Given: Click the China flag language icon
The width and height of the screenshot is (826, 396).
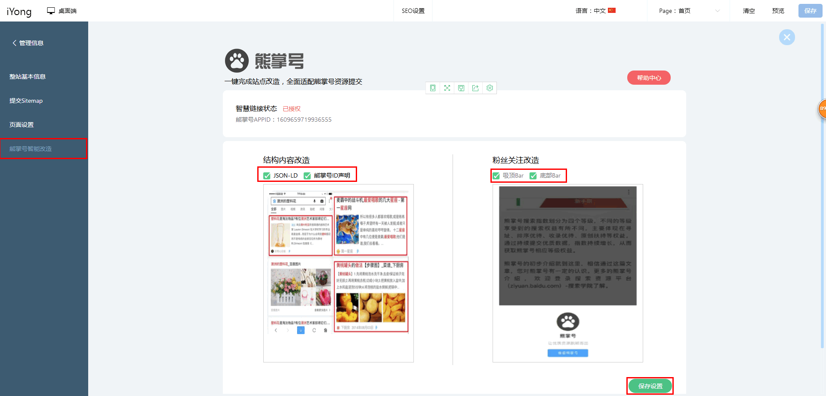Looking at the screenshot, I should 612,10.
